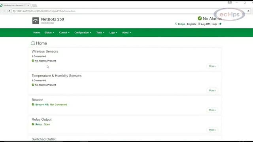Click the user icon beside Eclips
The image size is (253, 142).
[176, 24]
